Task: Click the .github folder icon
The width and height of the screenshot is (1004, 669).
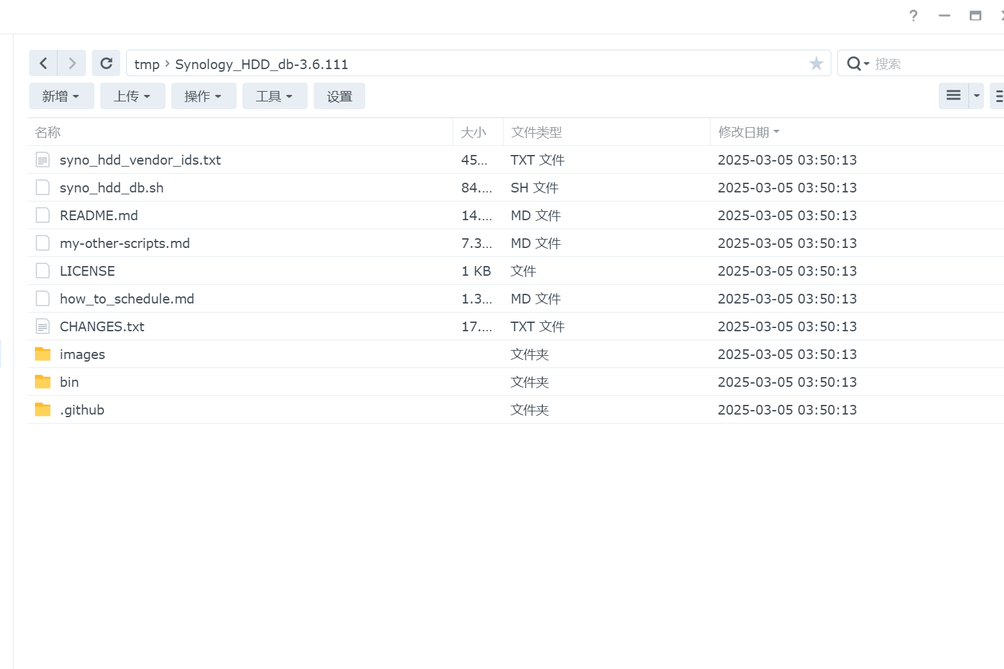Action: click(x=43, y=409)
